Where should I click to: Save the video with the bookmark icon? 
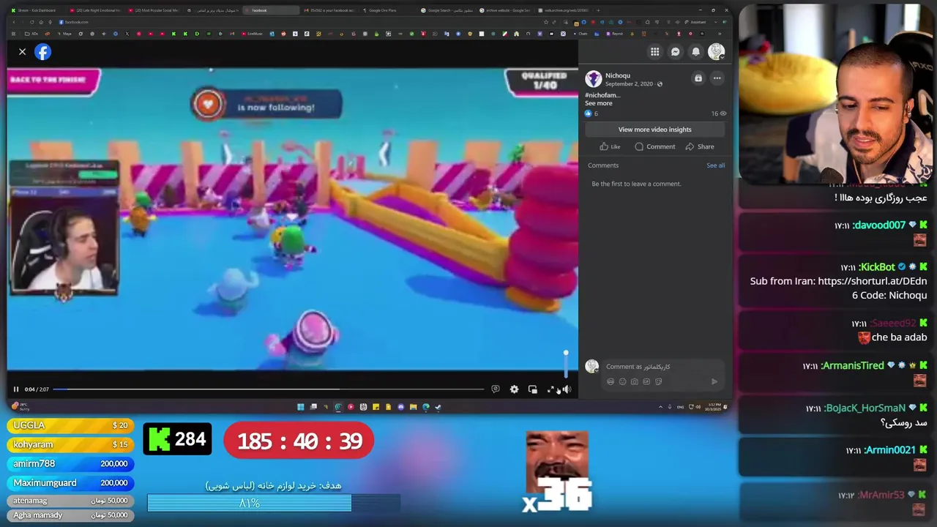(698, 78)
